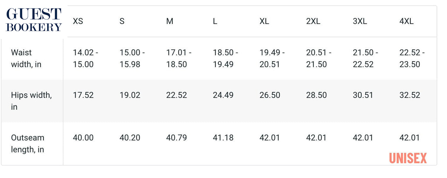
Task: Click the orange UNISEX label
Action: [408, 158]
